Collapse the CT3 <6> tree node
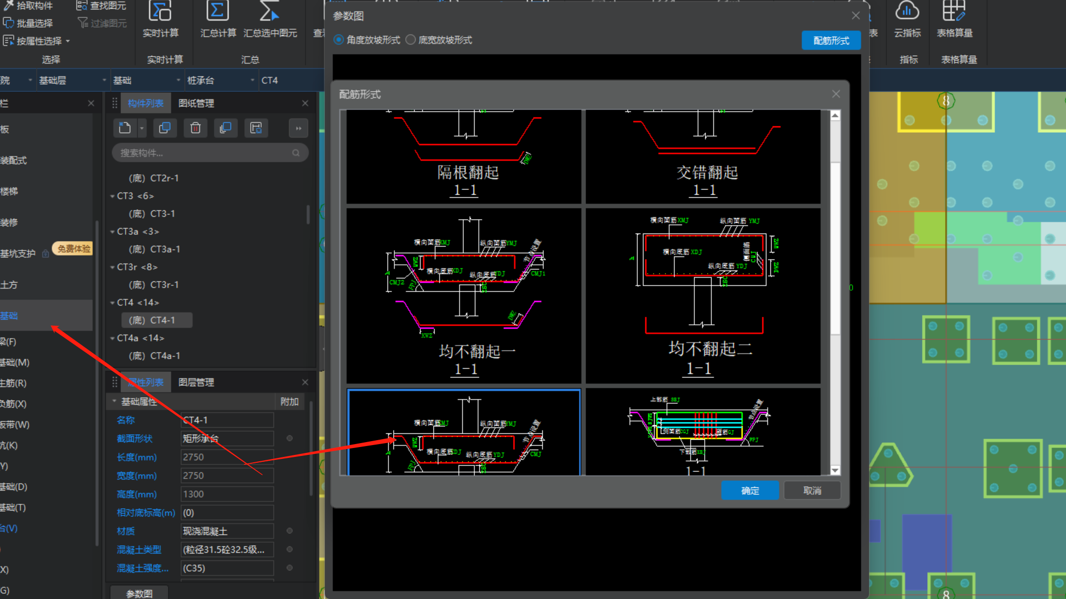Image resolution: width=1066 pixels, height=599 pixels. tap(113, 196)
